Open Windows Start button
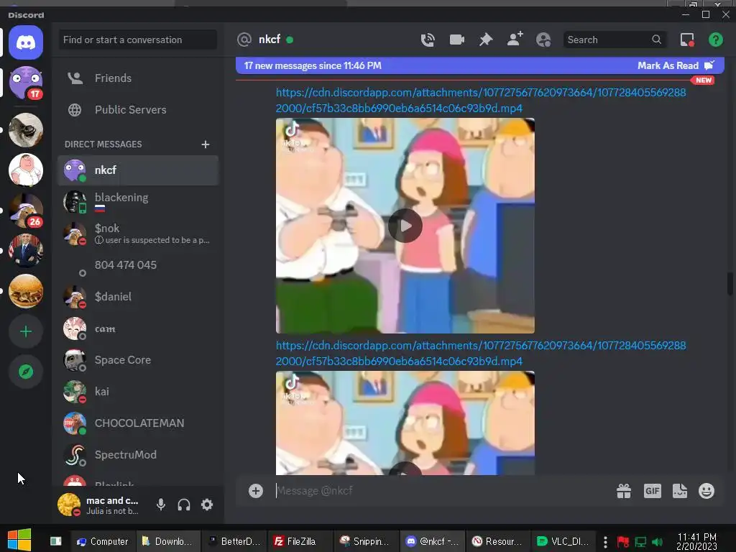 point(19,540)
